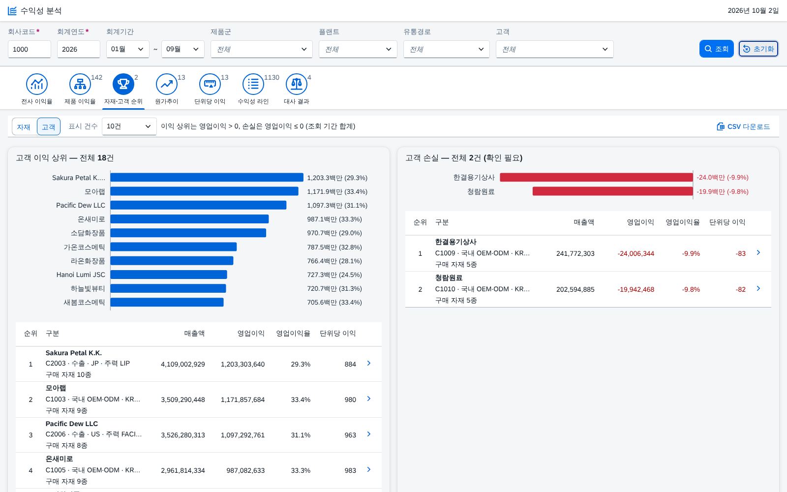Click the 조회 search button
The height and width of the screenshot is (492, 787).
[x=717, y=49]
